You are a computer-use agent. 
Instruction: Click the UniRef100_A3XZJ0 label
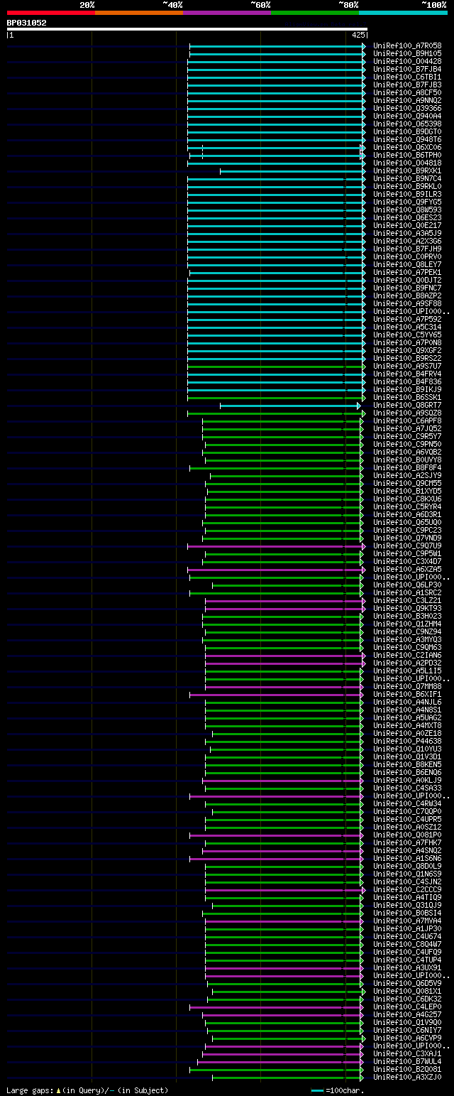click(407, 1077)
